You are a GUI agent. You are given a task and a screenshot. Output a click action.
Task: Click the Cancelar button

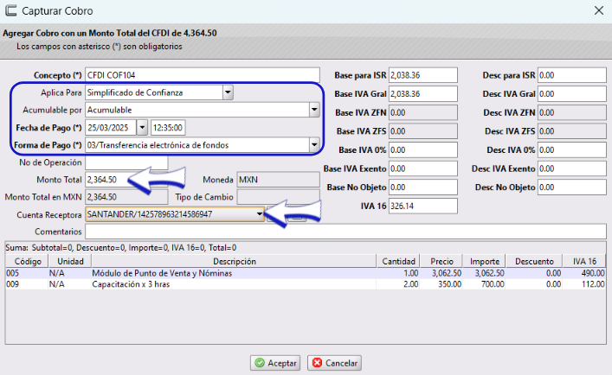[334, 363]
